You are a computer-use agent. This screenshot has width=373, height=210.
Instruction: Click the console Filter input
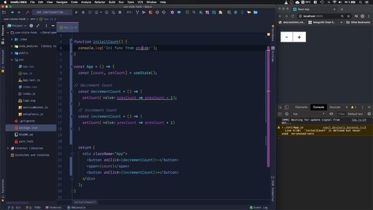342,114
